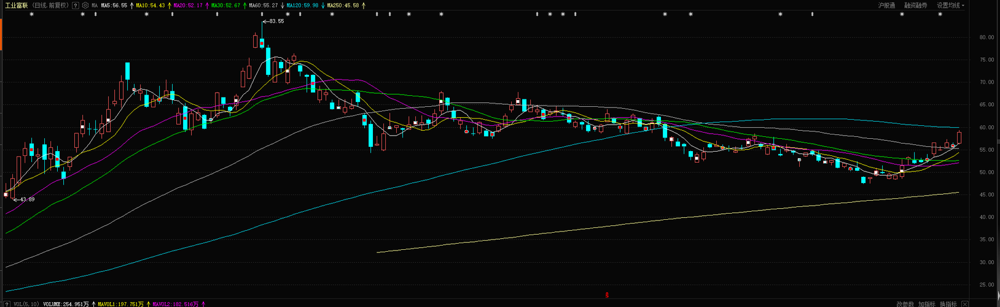Expand the 设置均线 dropdown
1000x307 pixels.
[x=950, y=5]
